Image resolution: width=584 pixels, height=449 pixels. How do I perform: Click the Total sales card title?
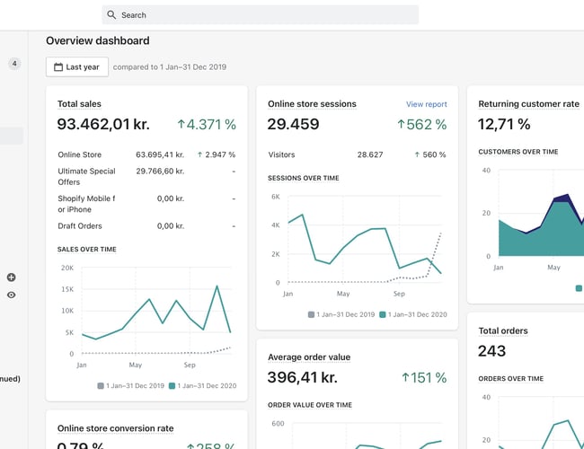(x=79, y=104)
